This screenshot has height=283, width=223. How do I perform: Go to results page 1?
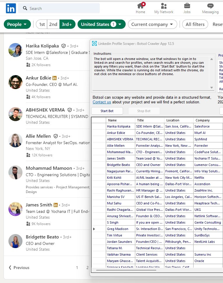[x=77, y=268]
